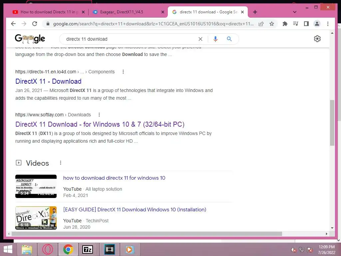Click YouTube · TechinPost source text
This screenshot has height=256, width=341.
86,221
